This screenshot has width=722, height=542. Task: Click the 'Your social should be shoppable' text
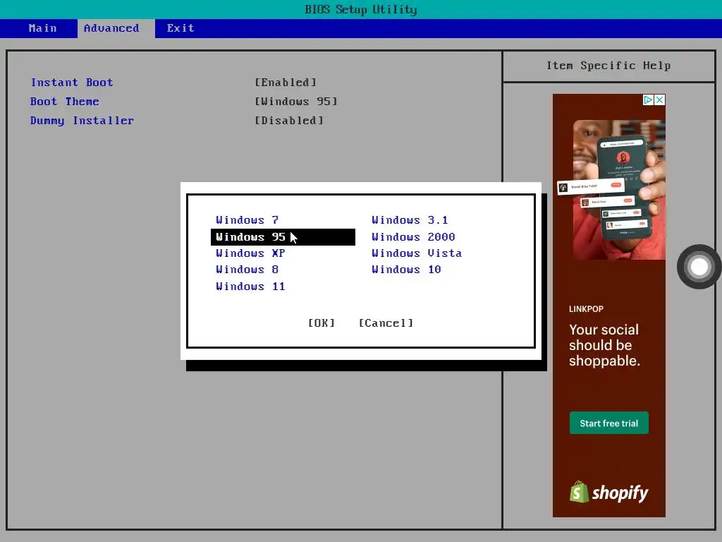point(604,345)
